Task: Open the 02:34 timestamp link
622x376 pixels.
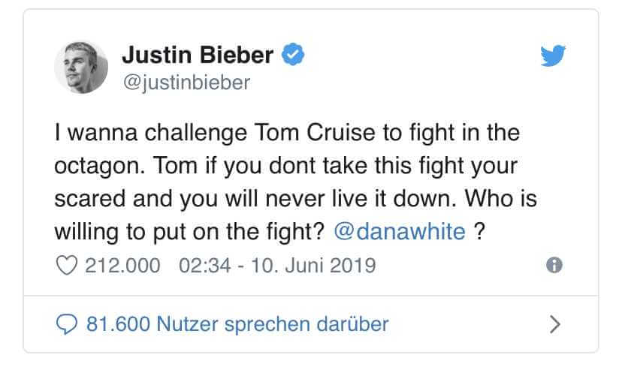Action: pos(204,265)
